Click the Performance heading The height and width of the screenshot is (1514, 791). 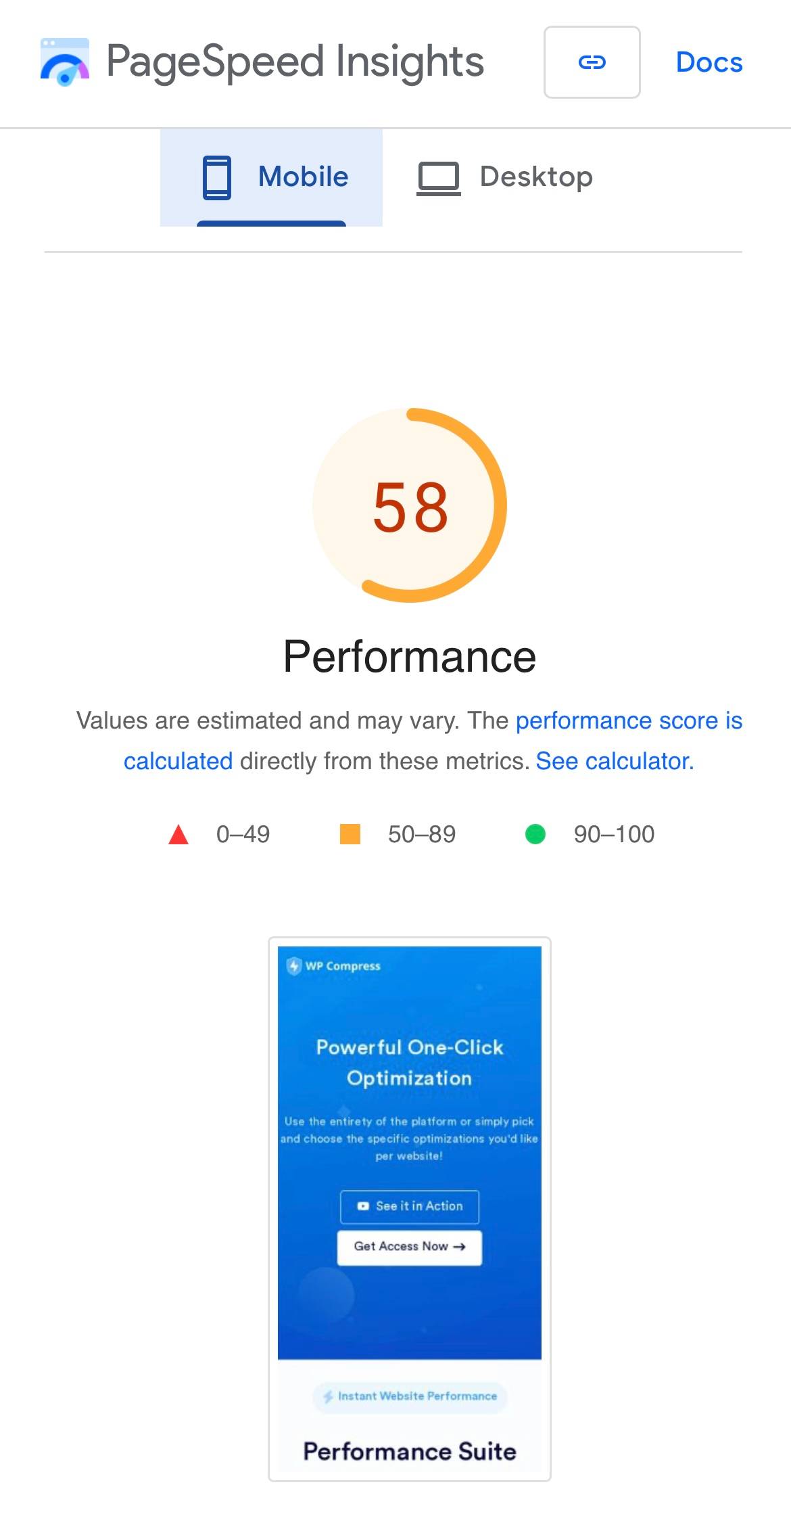[410, 657]
